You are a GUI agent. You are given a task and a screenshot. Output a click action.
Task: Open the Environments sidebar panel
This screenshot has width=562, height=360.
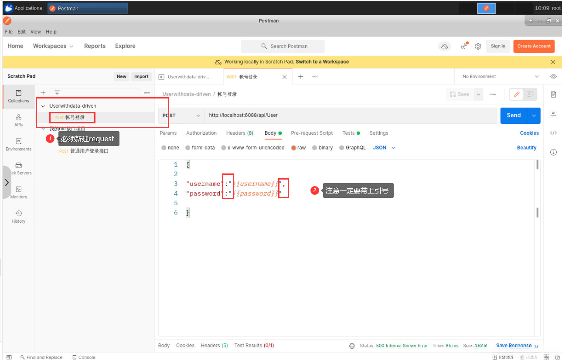pyautogui.click(x=18, y=145)
